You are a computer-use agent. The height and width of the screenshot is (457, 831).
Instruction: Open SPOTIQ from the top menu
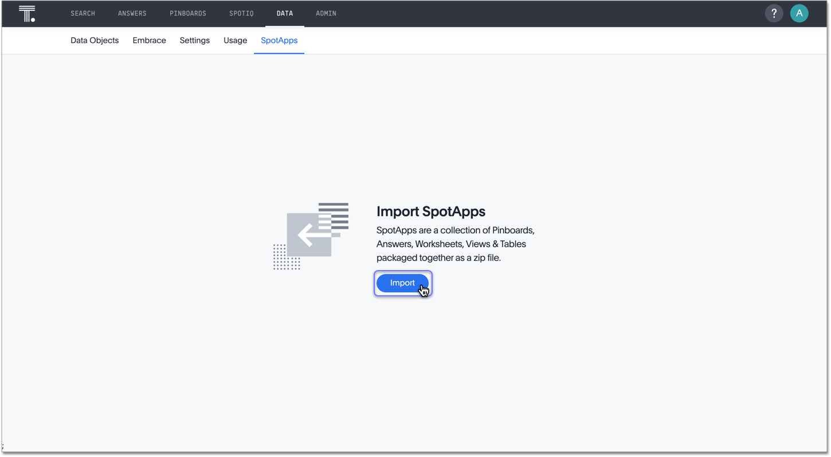(x=241, y=13)
